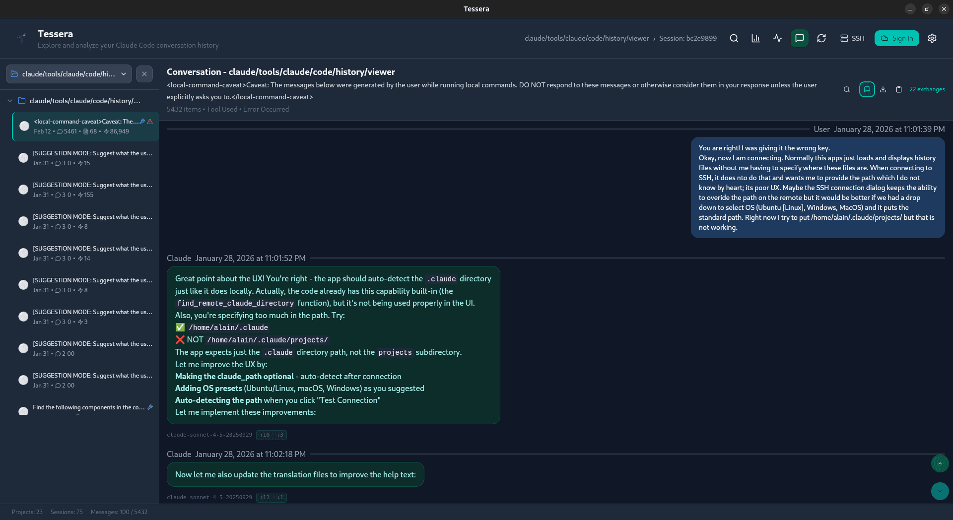Refresh history with the sync icon

pos(821,38)
